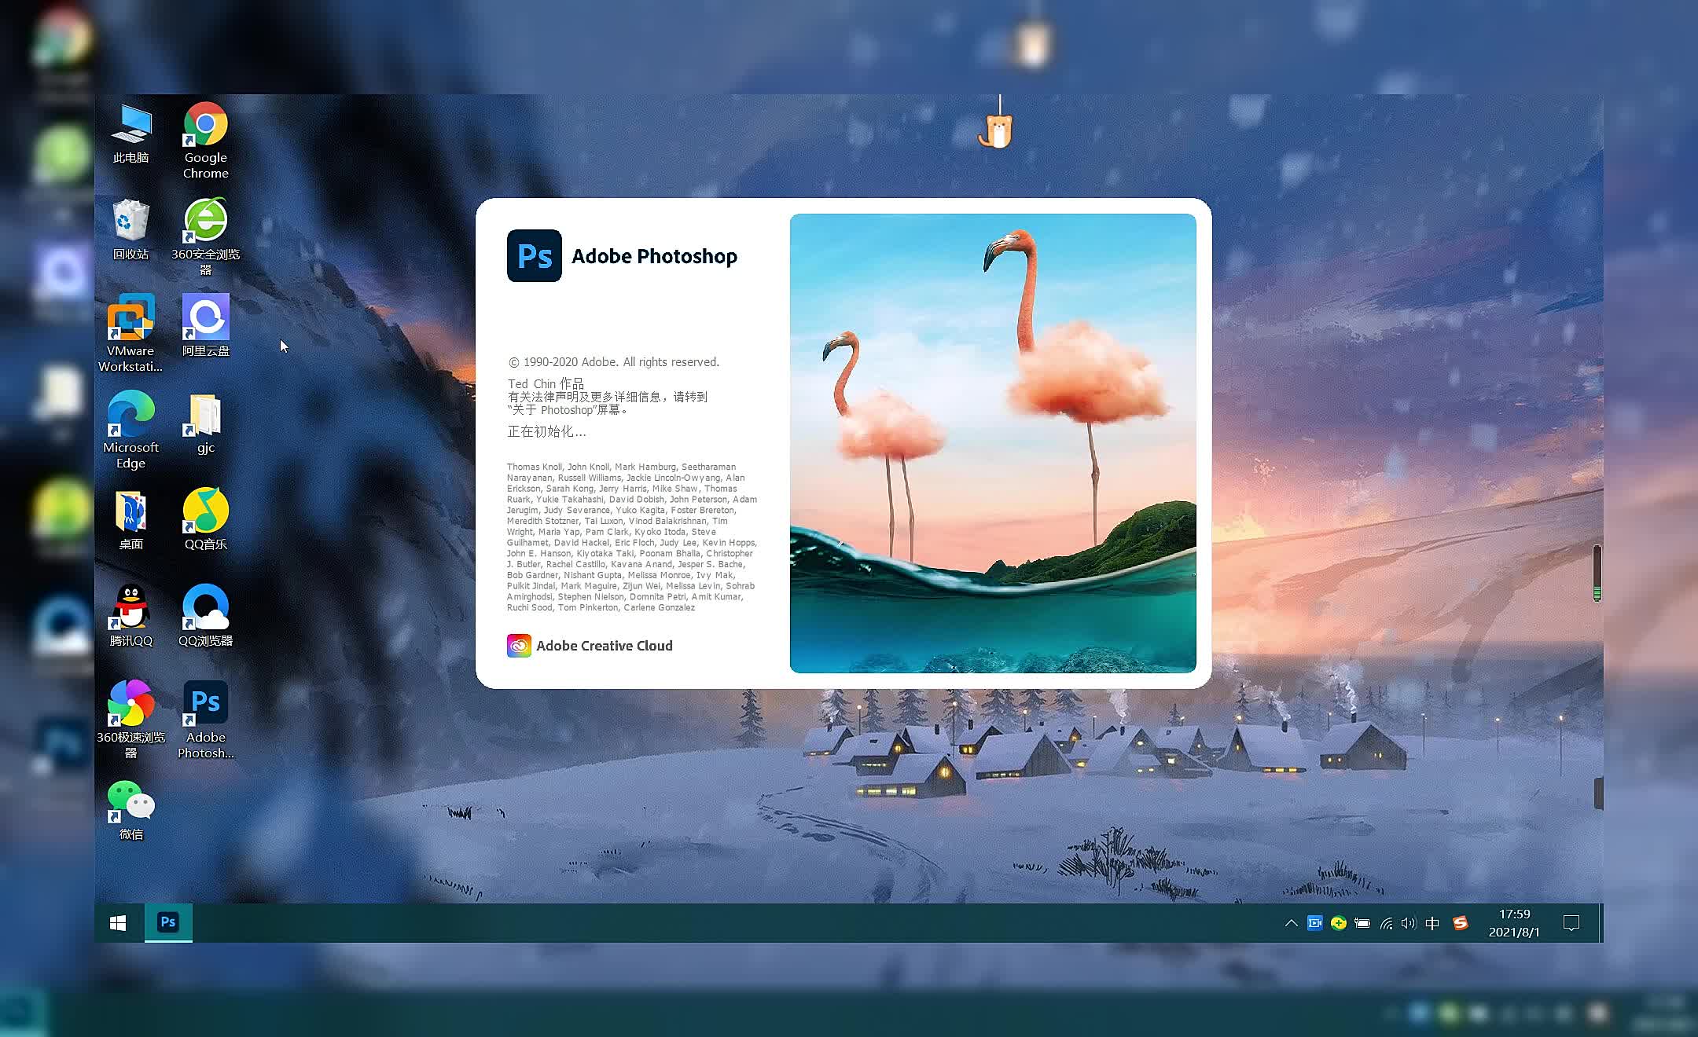Viewport: 1698px width, 1037px height.
Task: Open Adobe Photoshop from taskbar
Action: pos(167,923)
